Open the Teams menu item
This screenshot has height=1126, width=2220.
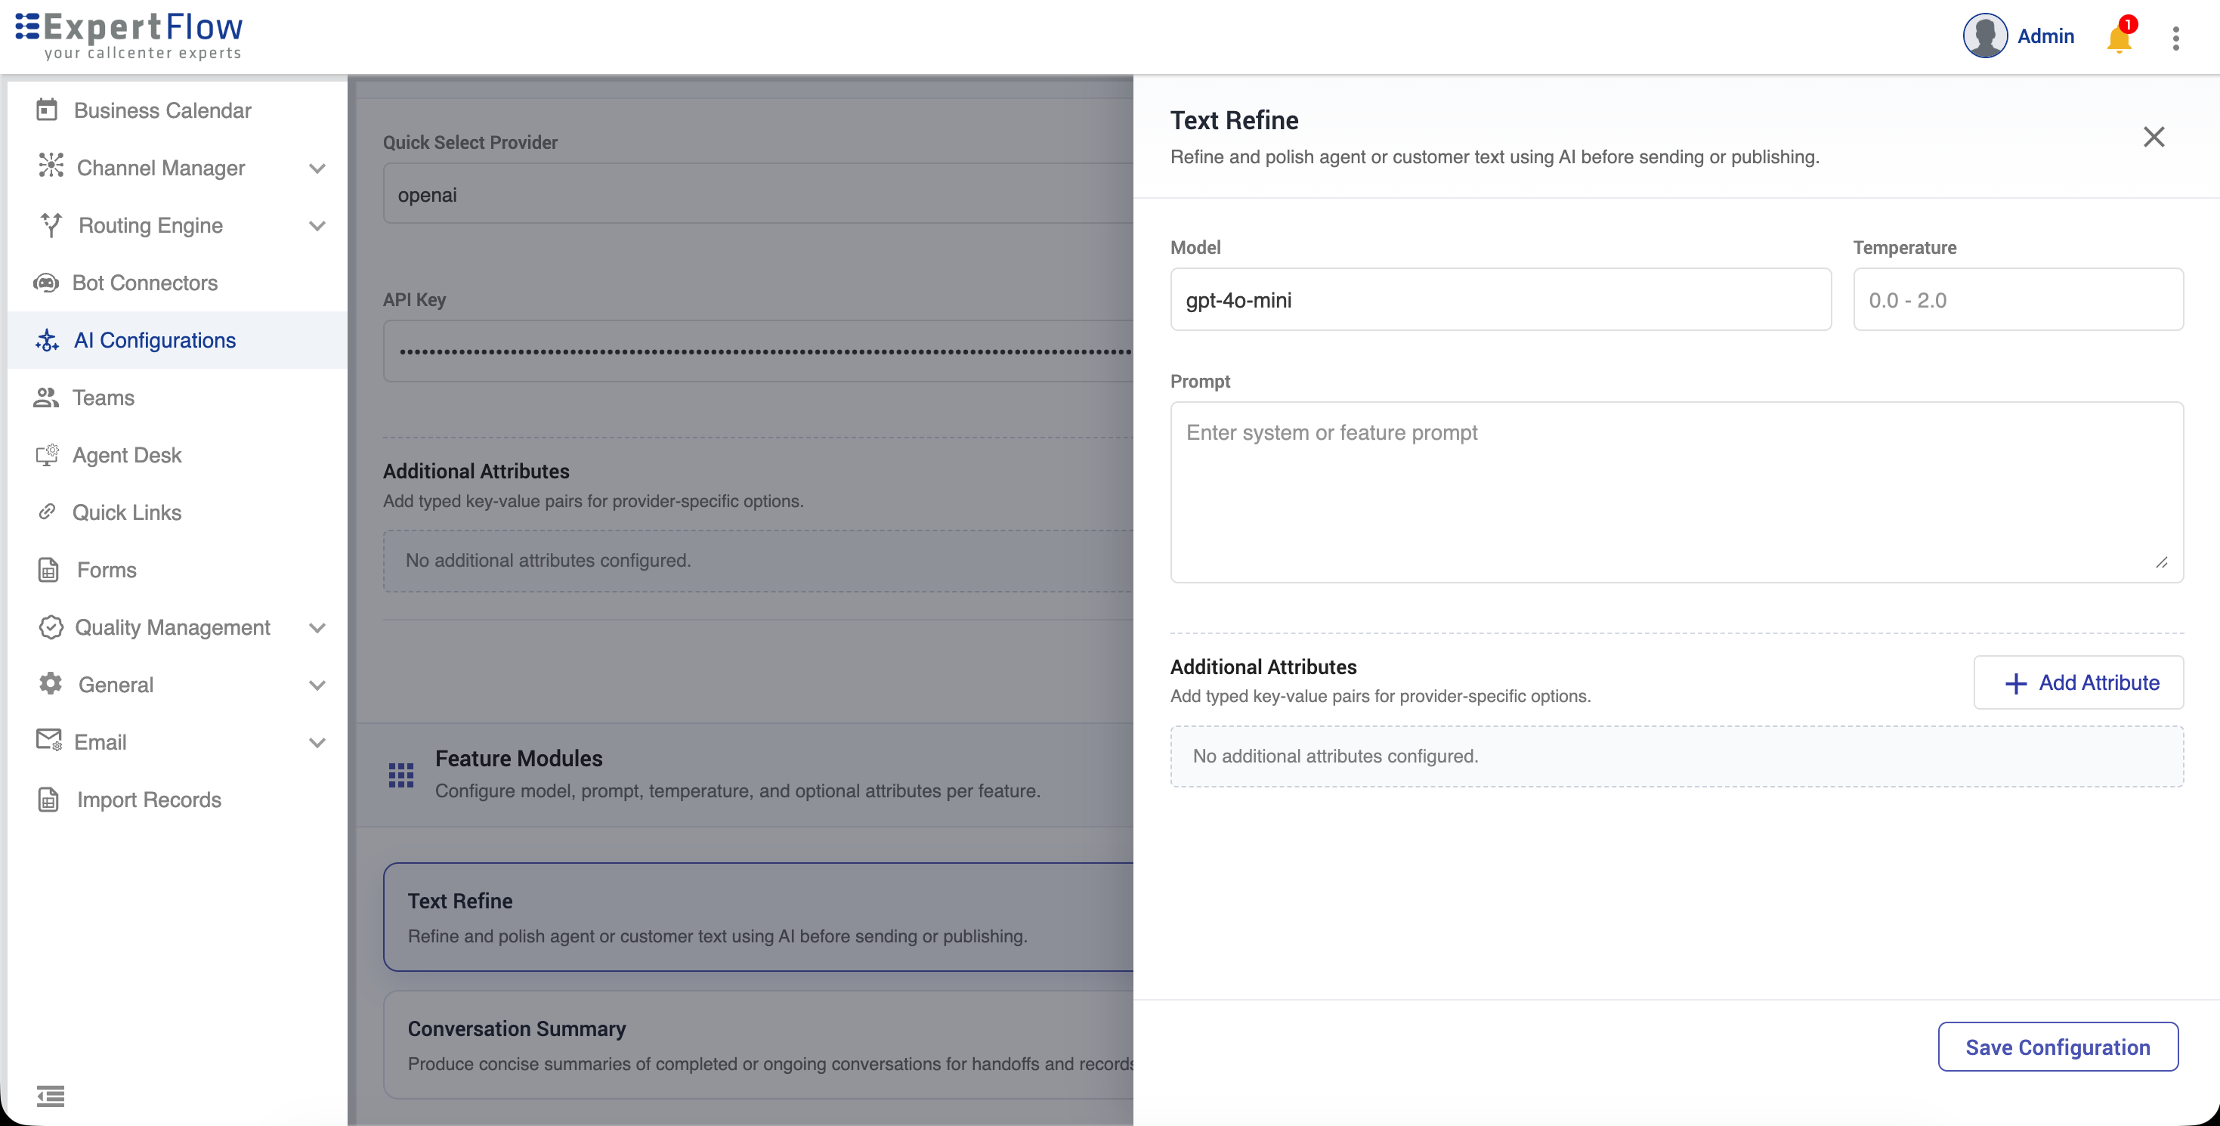pos(177,397)
